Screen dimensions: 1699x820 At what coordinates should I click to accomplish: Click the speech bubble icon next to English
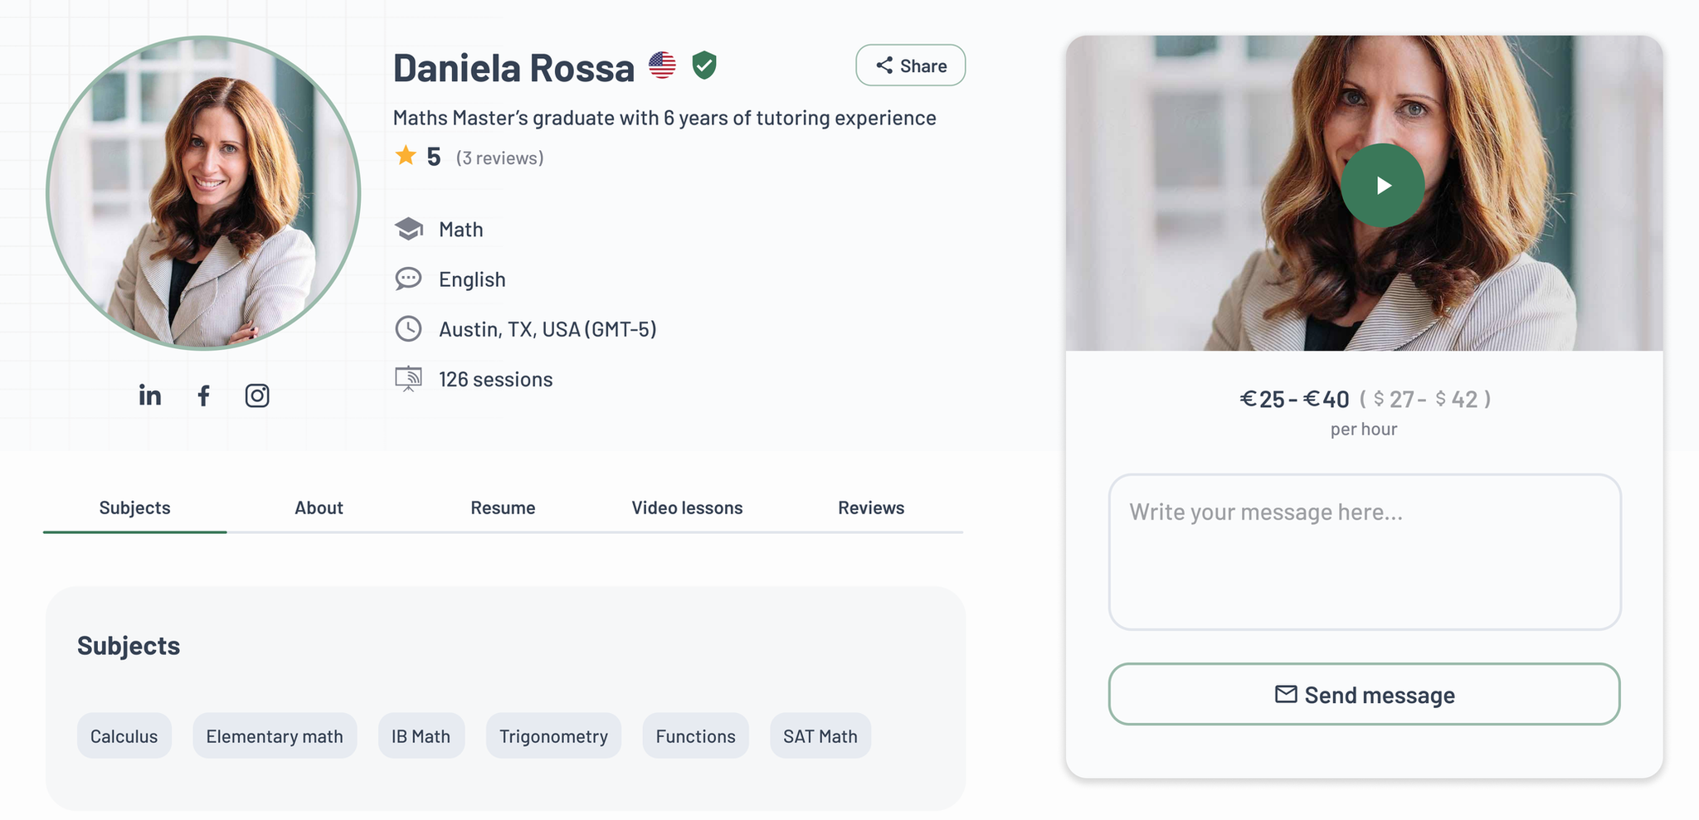tap(408, 279)
